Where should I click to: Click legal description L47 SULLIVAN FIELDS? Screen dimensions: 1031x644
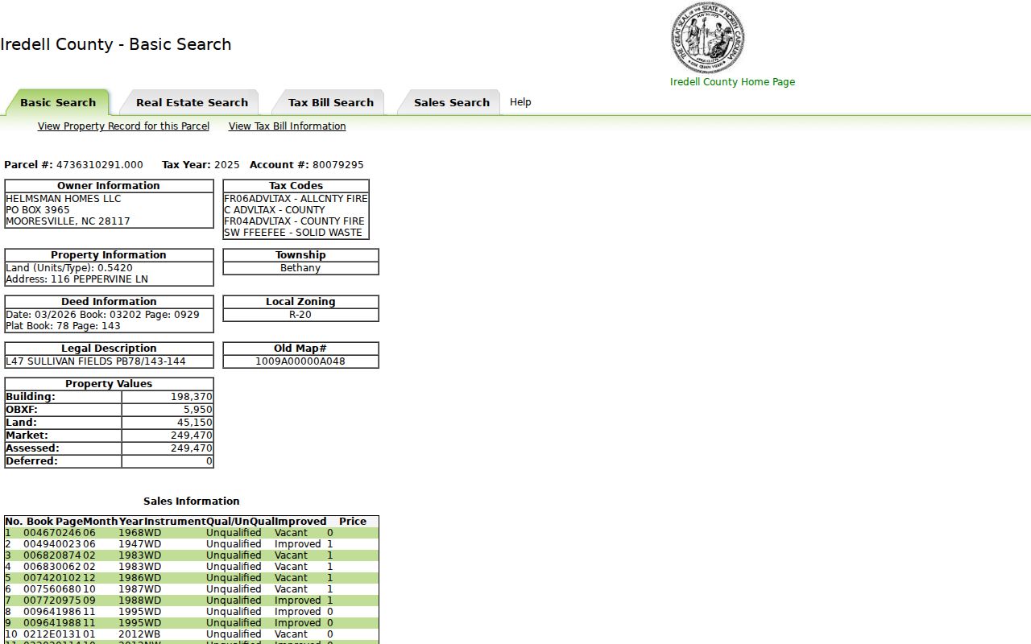click(x=96, y=361)
